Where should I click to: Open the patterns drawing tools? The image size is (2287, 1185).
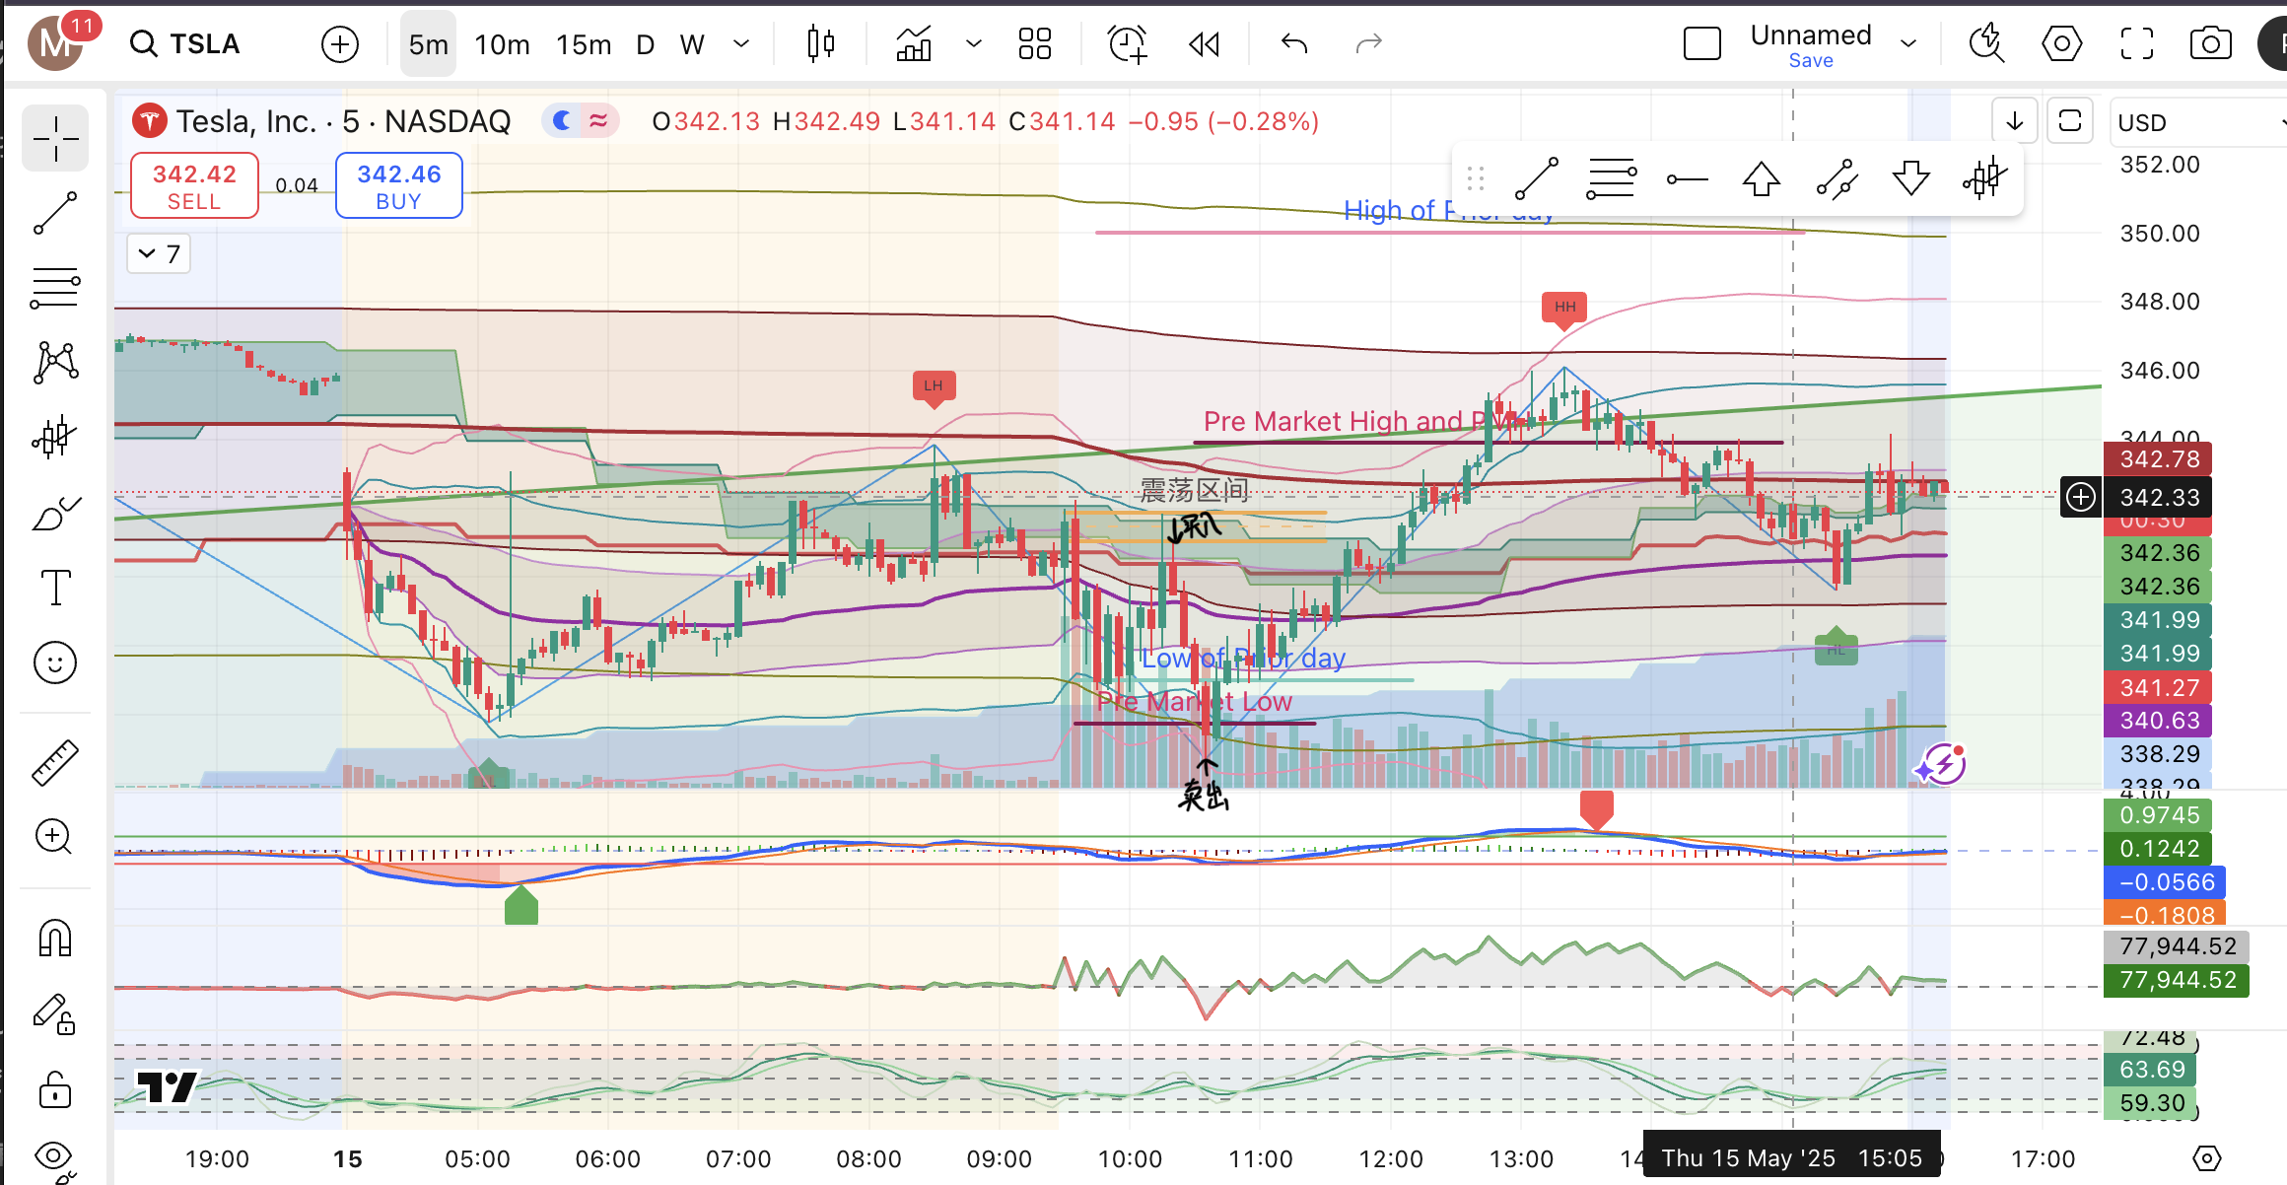(x=55, y=363)
